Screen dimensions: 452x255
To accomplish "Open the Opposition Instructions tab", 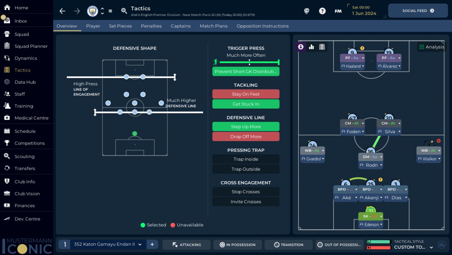I will pyautogui.click(x=263, y=26).
